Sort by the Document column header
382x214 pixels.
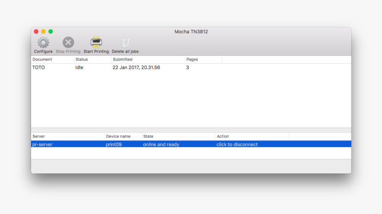pos(52,59)
